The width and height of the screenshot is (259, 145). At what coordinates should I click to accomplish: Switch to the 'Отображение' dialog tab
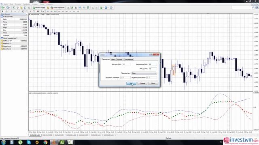point(128,60)
